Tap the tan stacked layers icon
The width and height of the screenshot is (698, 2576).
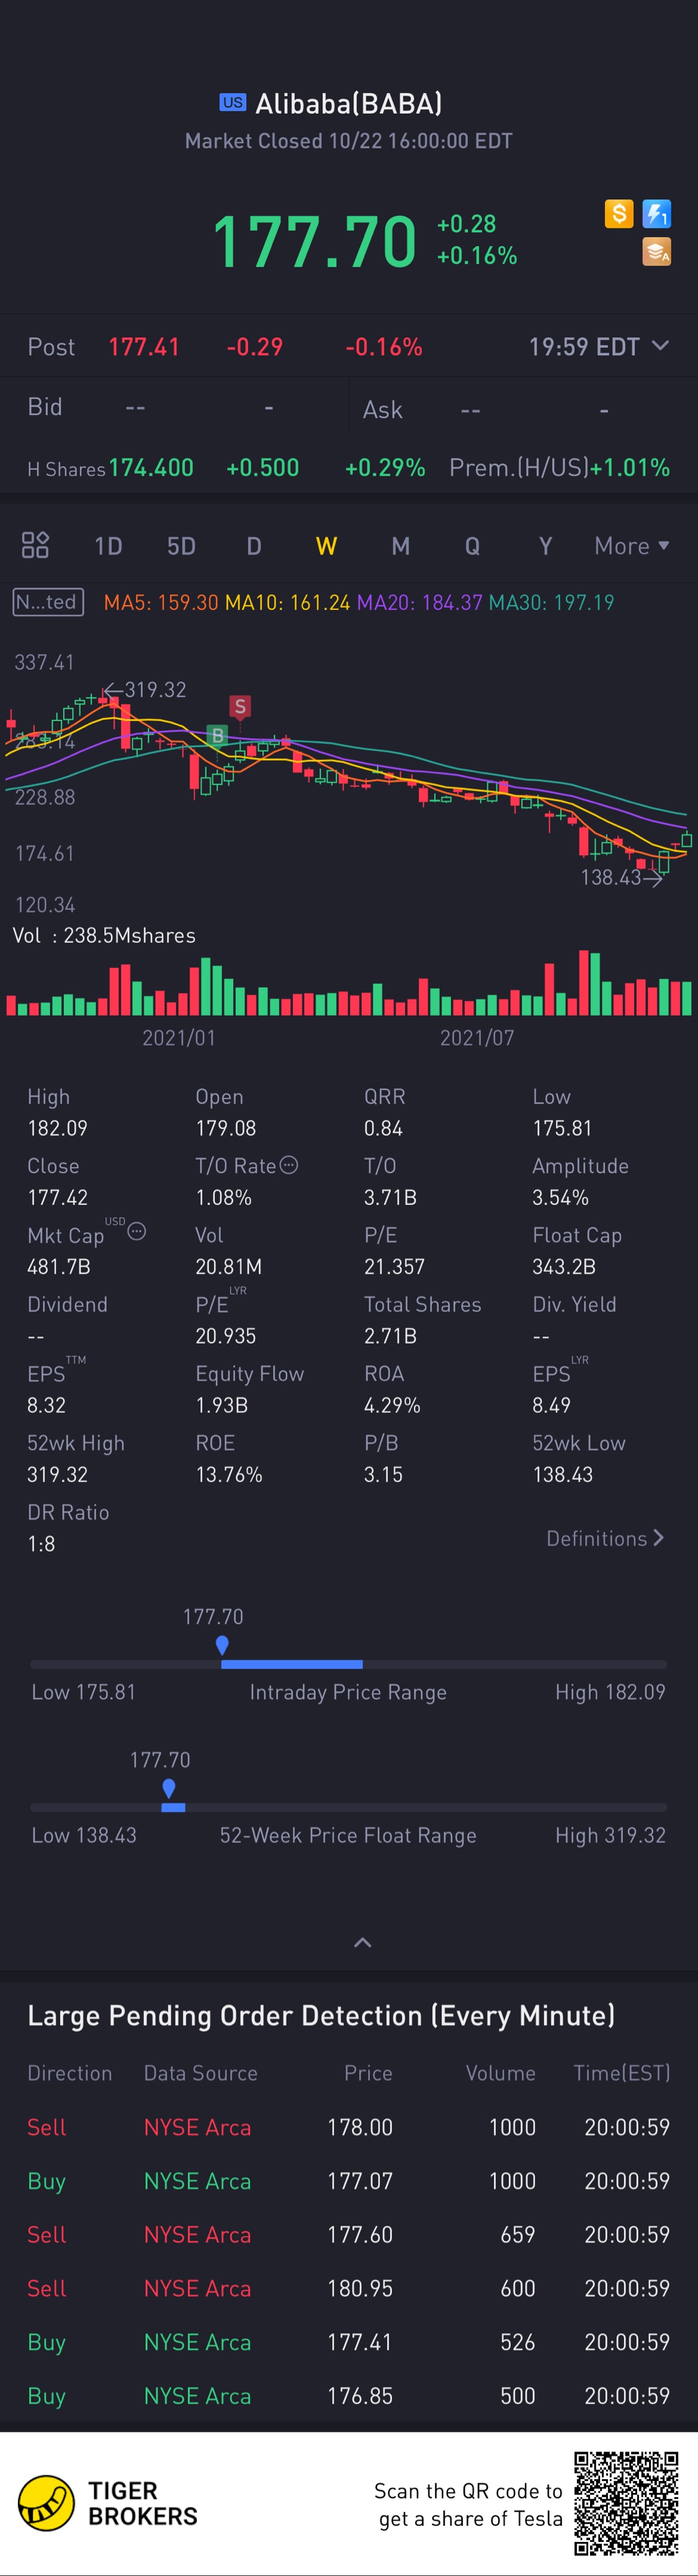(656, 251)
